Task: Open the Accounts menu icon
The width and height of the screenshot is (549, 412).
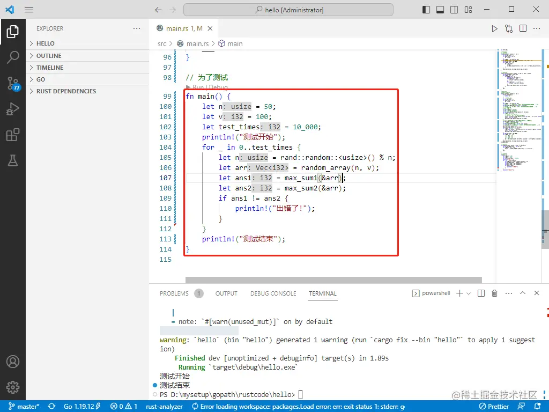Action: click(x=13, y=362)
